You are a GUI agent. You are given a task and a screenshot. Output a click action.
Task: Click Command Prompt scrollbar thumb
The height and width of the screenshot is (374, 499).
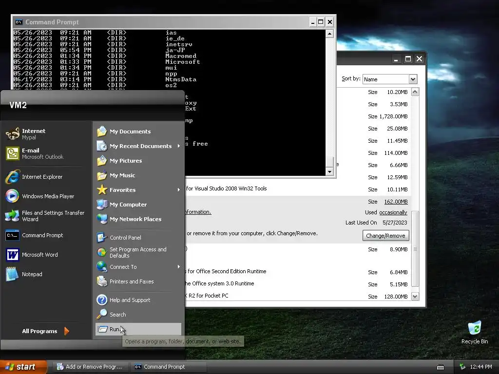[329, 162]
